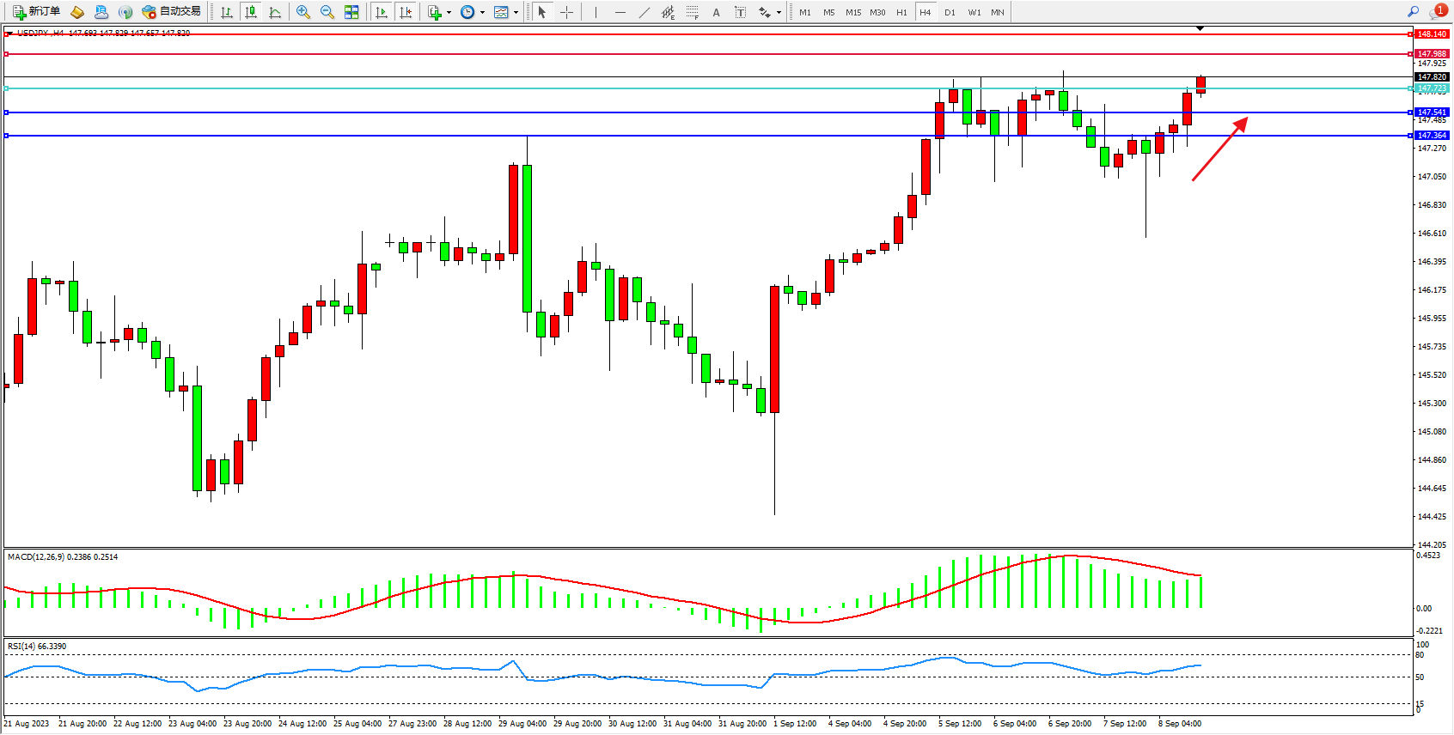Image resolution: width=1454 pixels, height=735 pixels.
Task: Toggle AutoTrading (自动交易) button
Action: [x=171, y=12]
